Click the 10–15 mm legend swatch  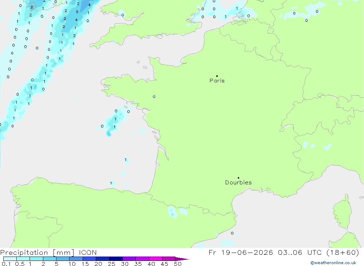click(76, 259)
